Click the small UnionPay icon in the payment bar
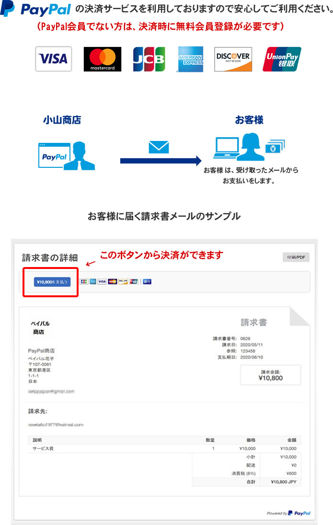 click(x=134, y=281)
